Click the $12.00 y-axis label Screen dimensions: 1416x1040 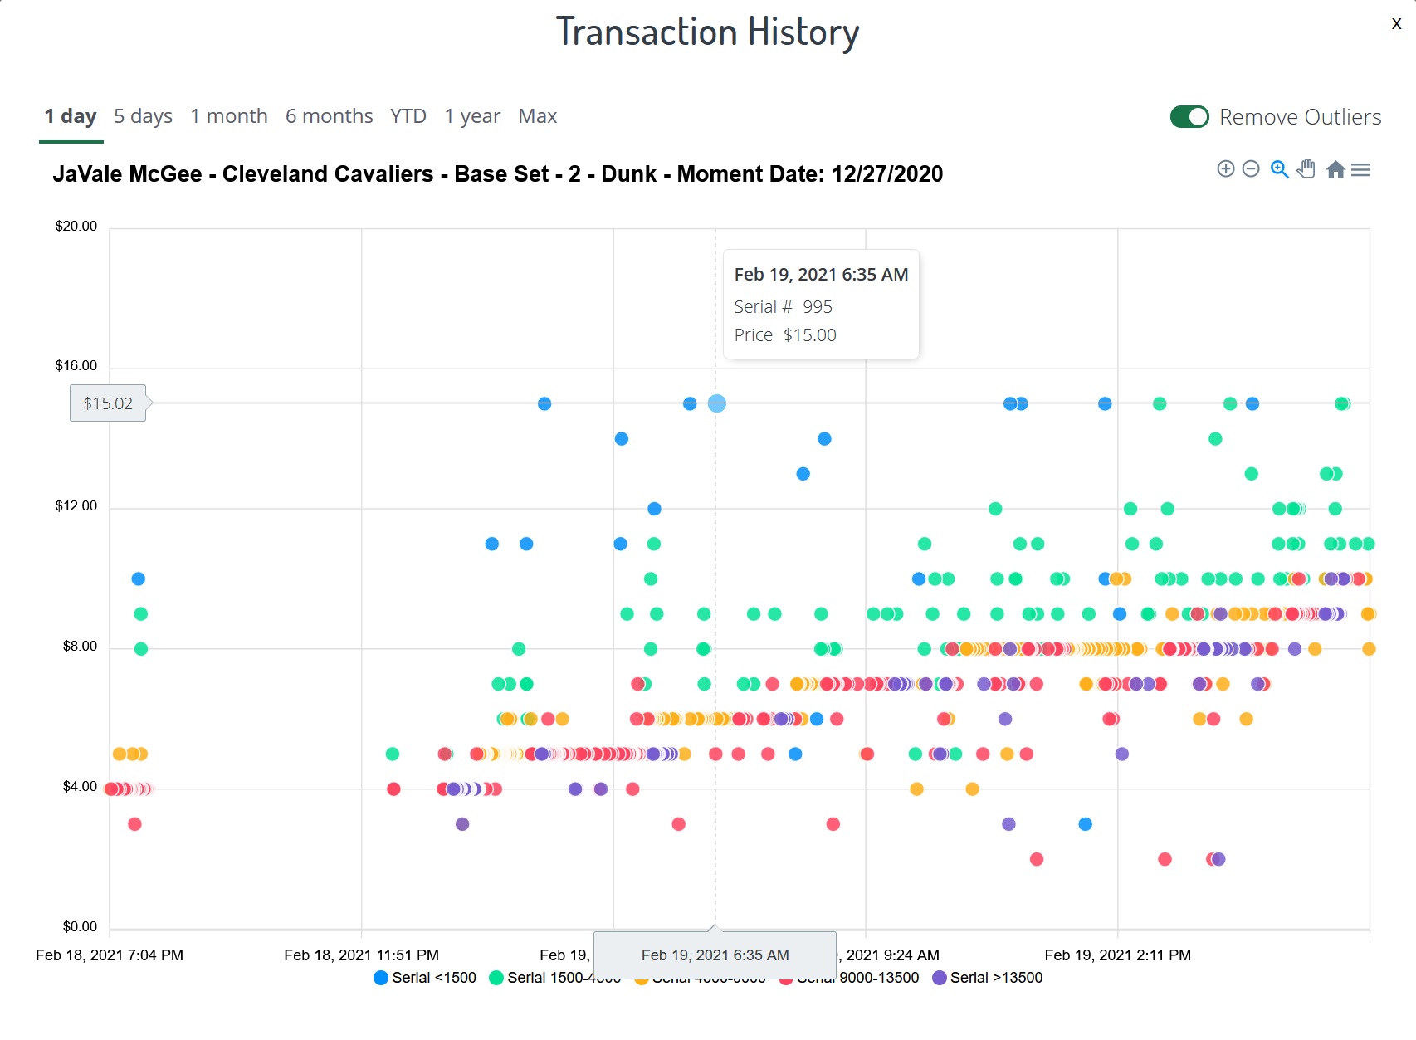point(76,506)
